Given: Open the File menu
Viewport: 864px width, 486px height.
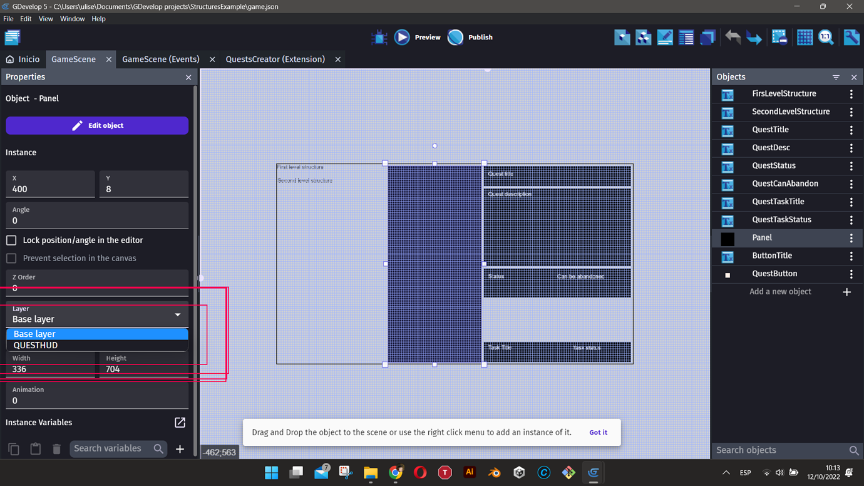Looking at the screenshot, I should point(8,19).
